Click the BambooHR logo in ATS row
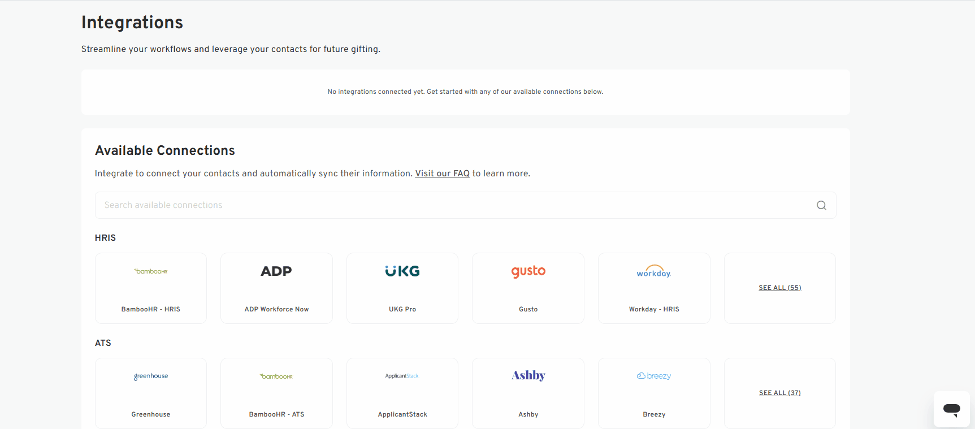975x429 pixels. click(x=276, y=376)
